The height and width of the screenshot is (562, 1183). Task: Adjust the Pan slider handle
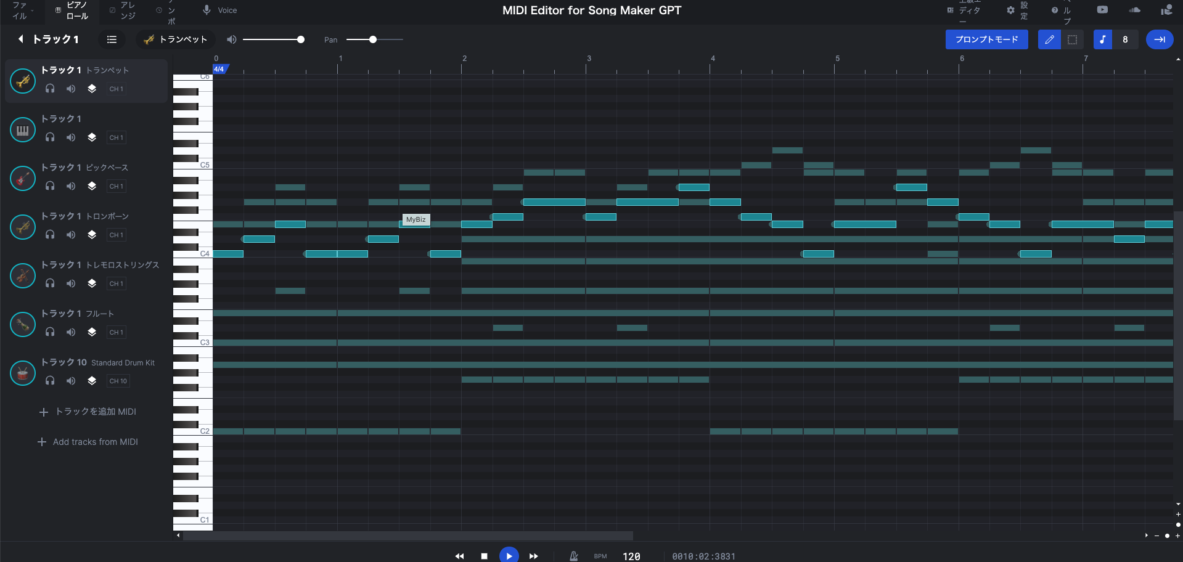pos(373,39)
